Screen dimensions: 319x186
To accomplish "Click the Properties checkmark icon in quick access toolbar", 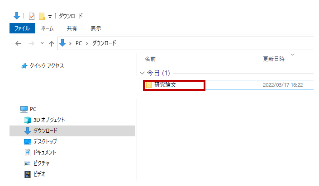I will pos(32,16).
